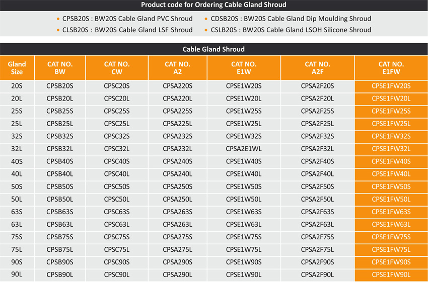Click the CPSA2E1WL code cell
428x284 pixels.
[244, 149]
